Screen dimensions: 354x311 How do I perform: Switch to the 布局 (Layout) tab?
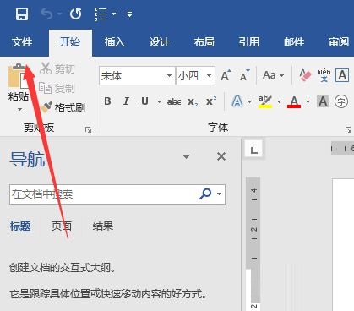204,42
